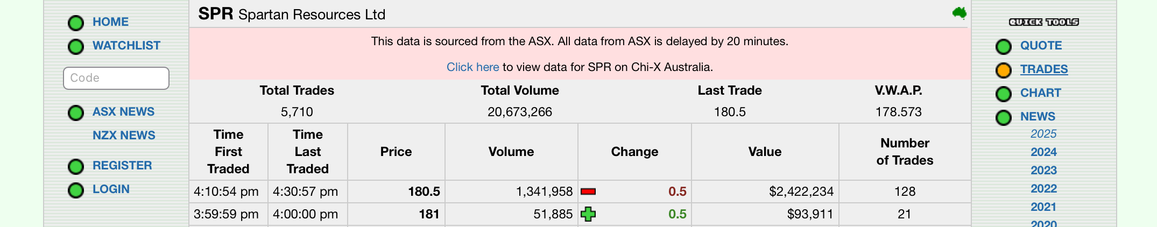Click the green Australia map icon
Screen dimensions: 1157x227
959,13
